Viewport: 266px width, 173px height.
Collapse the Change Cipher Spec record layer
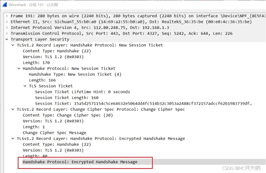[13, 109]
